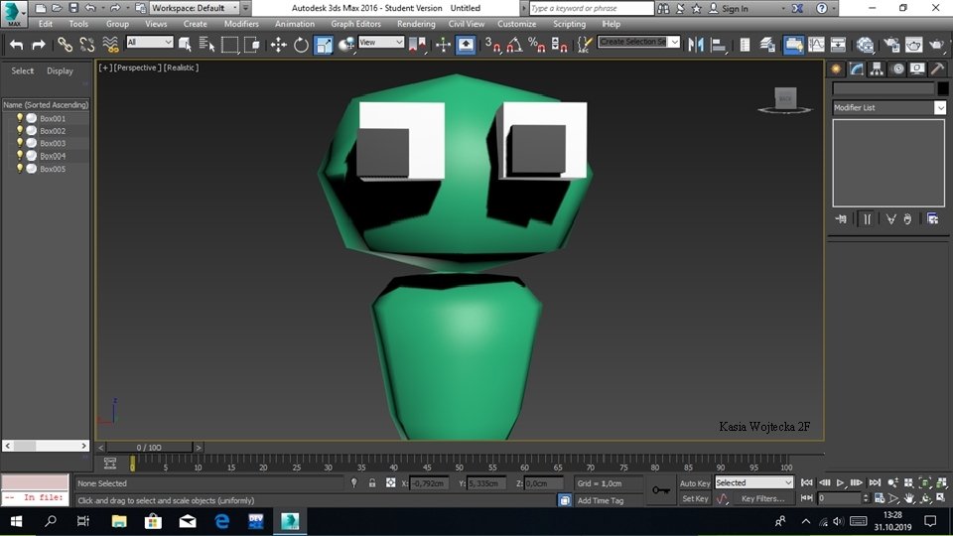Image resolution: width=953 pixels, height=536 pixels.
Task: Open the Hierarchy panel tab icon
Action: [x=875, y=68]
